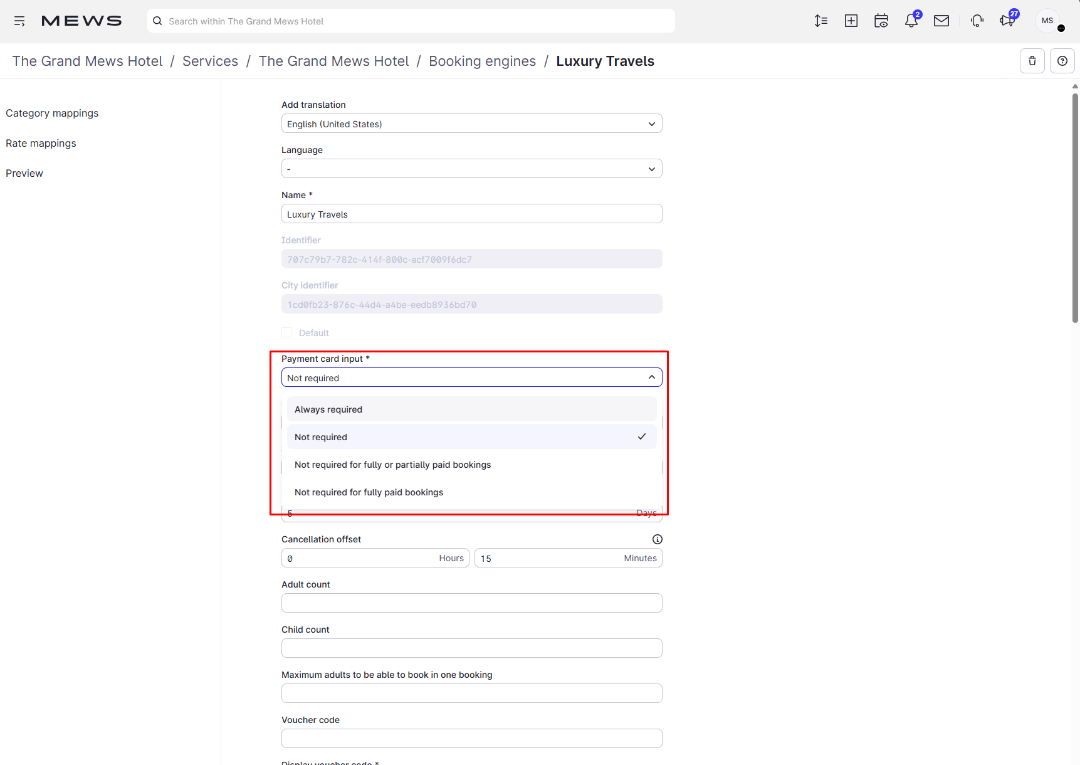This screenshot has height=765, width=1080.
Task: Select Always required option
Action: tap(472, 409)
